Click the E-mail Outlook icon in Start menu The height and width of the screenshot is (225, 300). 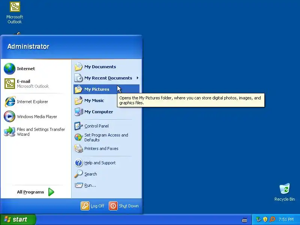pos(10,84)
